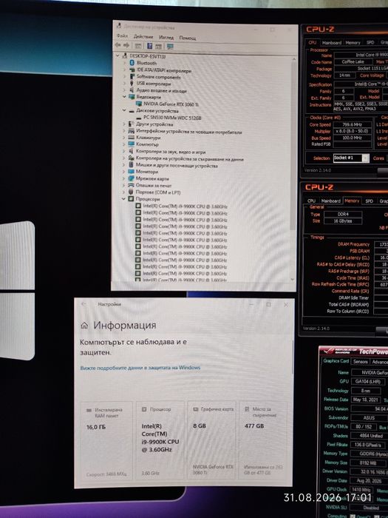388x518 pixels.
Task: Open the Изглед menu
Action: (166, 37)
